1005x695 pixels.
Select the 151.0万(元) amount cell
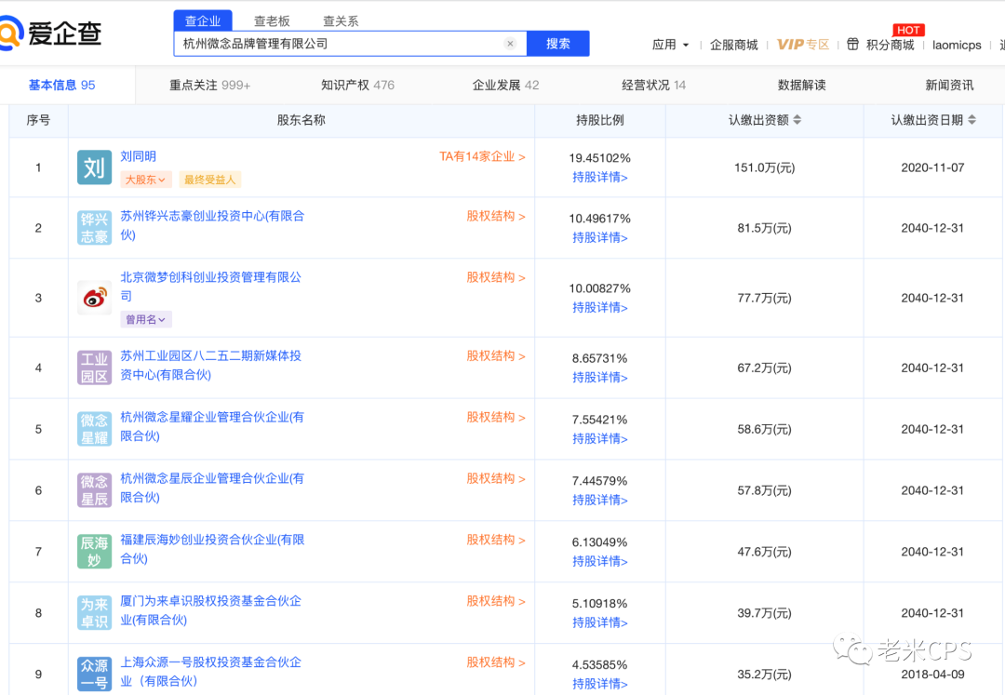point(764,167)
